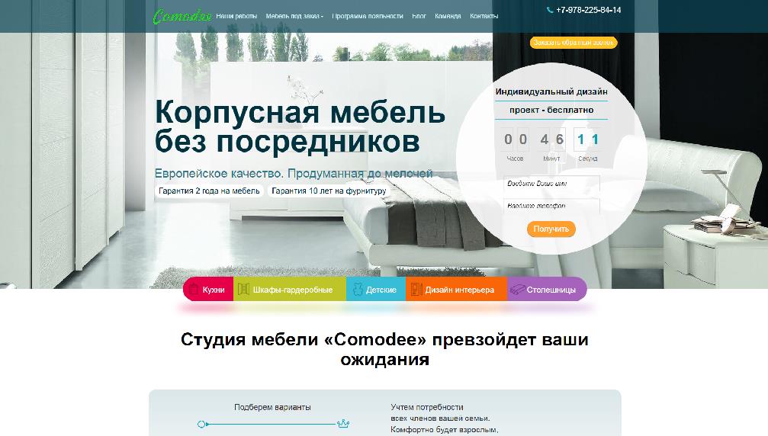The image size is (768, 436).
Task: Click the Кухни category icon
Action: click(x=194, y=289)
